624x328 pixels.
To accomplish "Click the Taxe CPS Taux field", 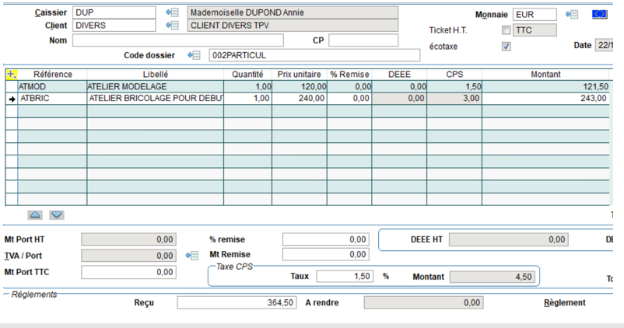I will (345, 276).
